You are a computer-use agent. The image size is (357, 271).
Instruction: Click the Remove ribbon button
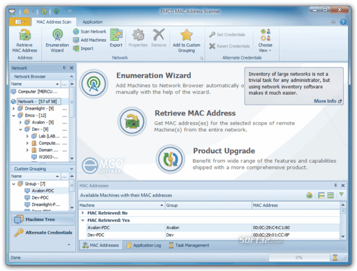point(159,38)
